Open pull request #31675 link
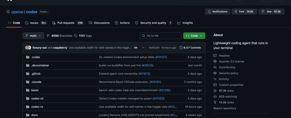This screenshot has height=118, width=291. coord(144,74)
